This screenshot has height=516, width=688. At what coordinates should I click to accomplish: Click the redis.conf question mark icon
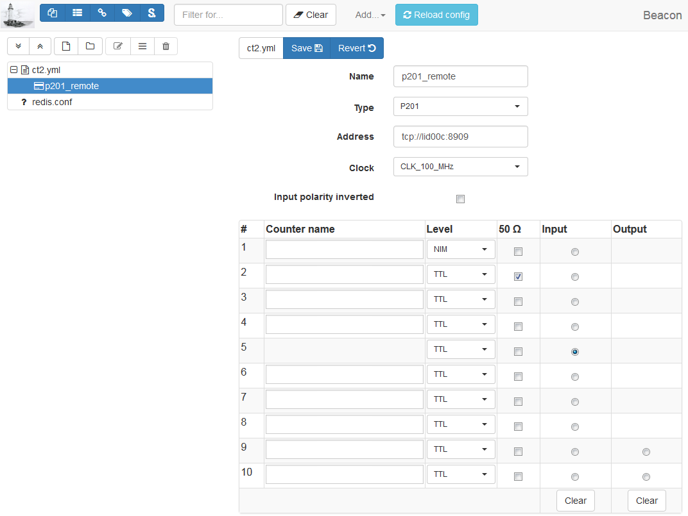pyautogui.click(x=24, y=102)
